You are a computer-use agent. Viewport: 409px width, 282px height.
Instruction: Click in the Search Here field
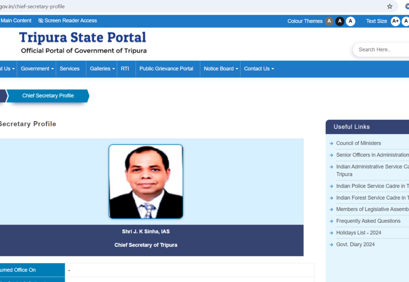tap(381, 50)
